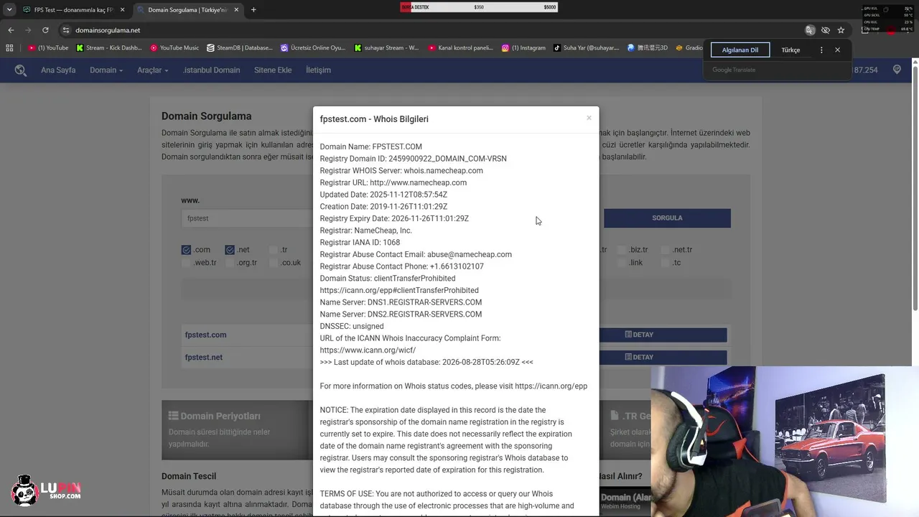The width and height of the screenshot is (919, 517).
Task: Click the domain name input containing fpstest
Action: tap(247, 218)
